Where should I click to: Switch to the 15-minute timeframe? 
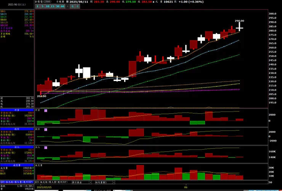(52, 6)
